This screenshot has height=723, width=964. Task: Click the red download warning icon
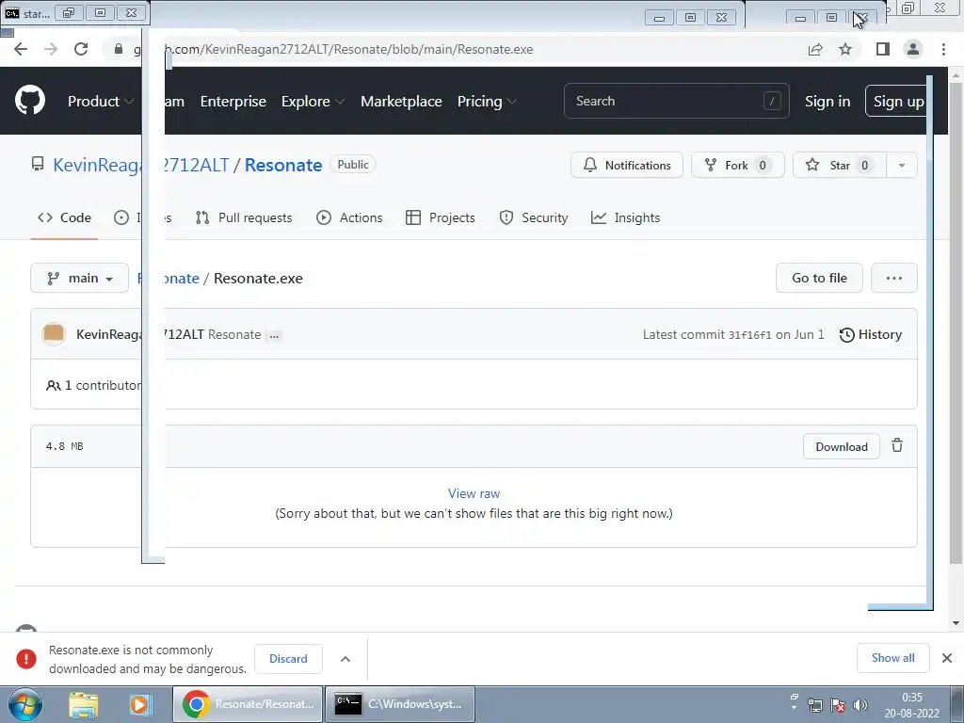pos(26,658)
